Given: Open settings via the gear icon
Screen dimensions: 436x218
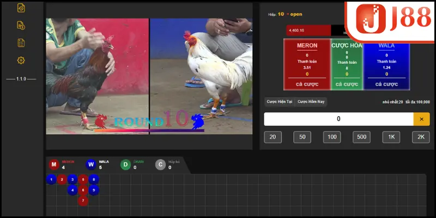Looking at the screenshot, I should click(x=21, y=60).
